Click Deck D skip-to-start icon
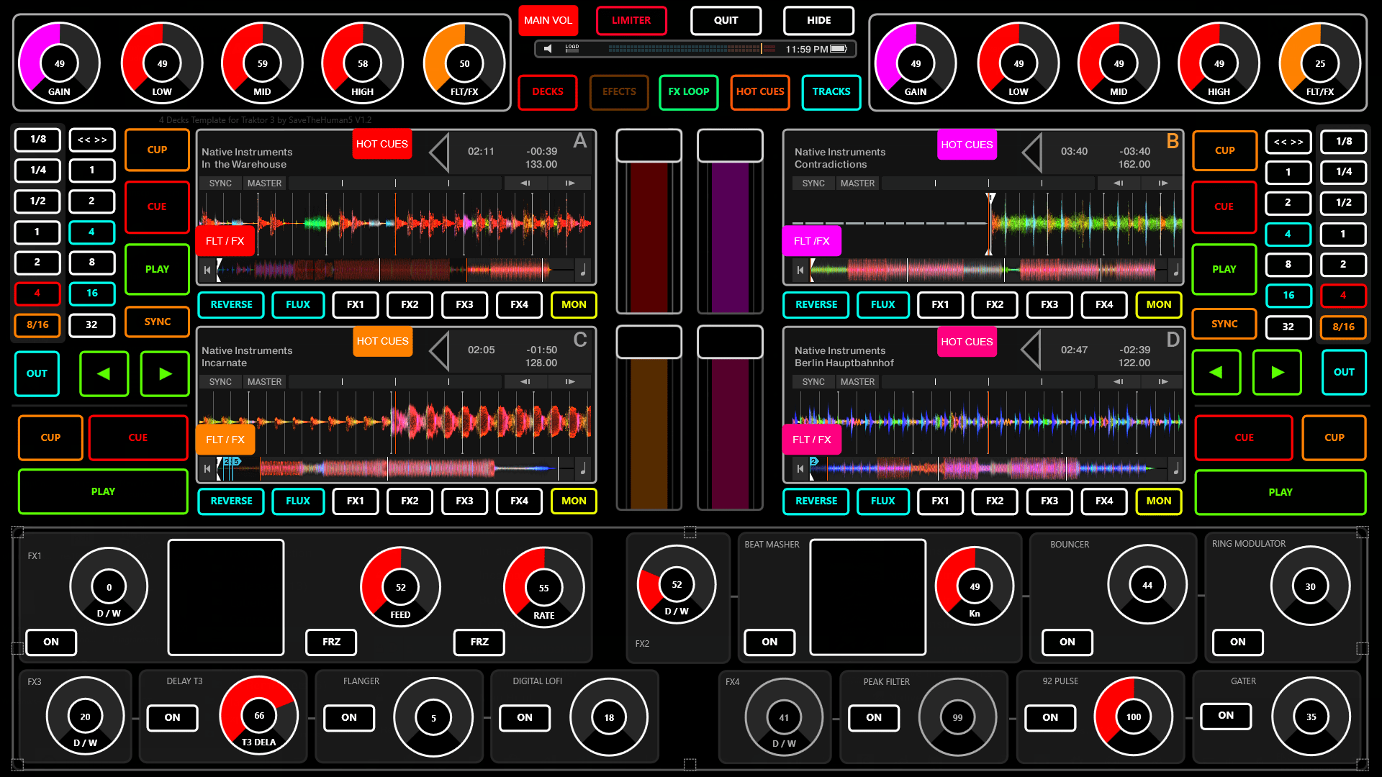 (800, 469)
